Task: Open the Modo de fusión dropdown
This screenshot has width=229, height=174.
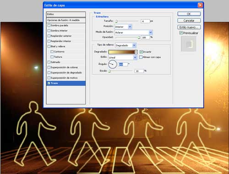Action: pos(150,33)
